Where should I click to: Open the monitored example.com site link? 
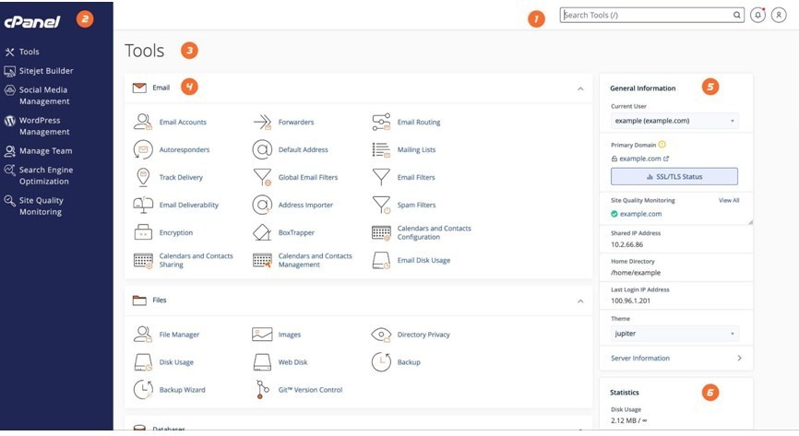click(640, 214)
